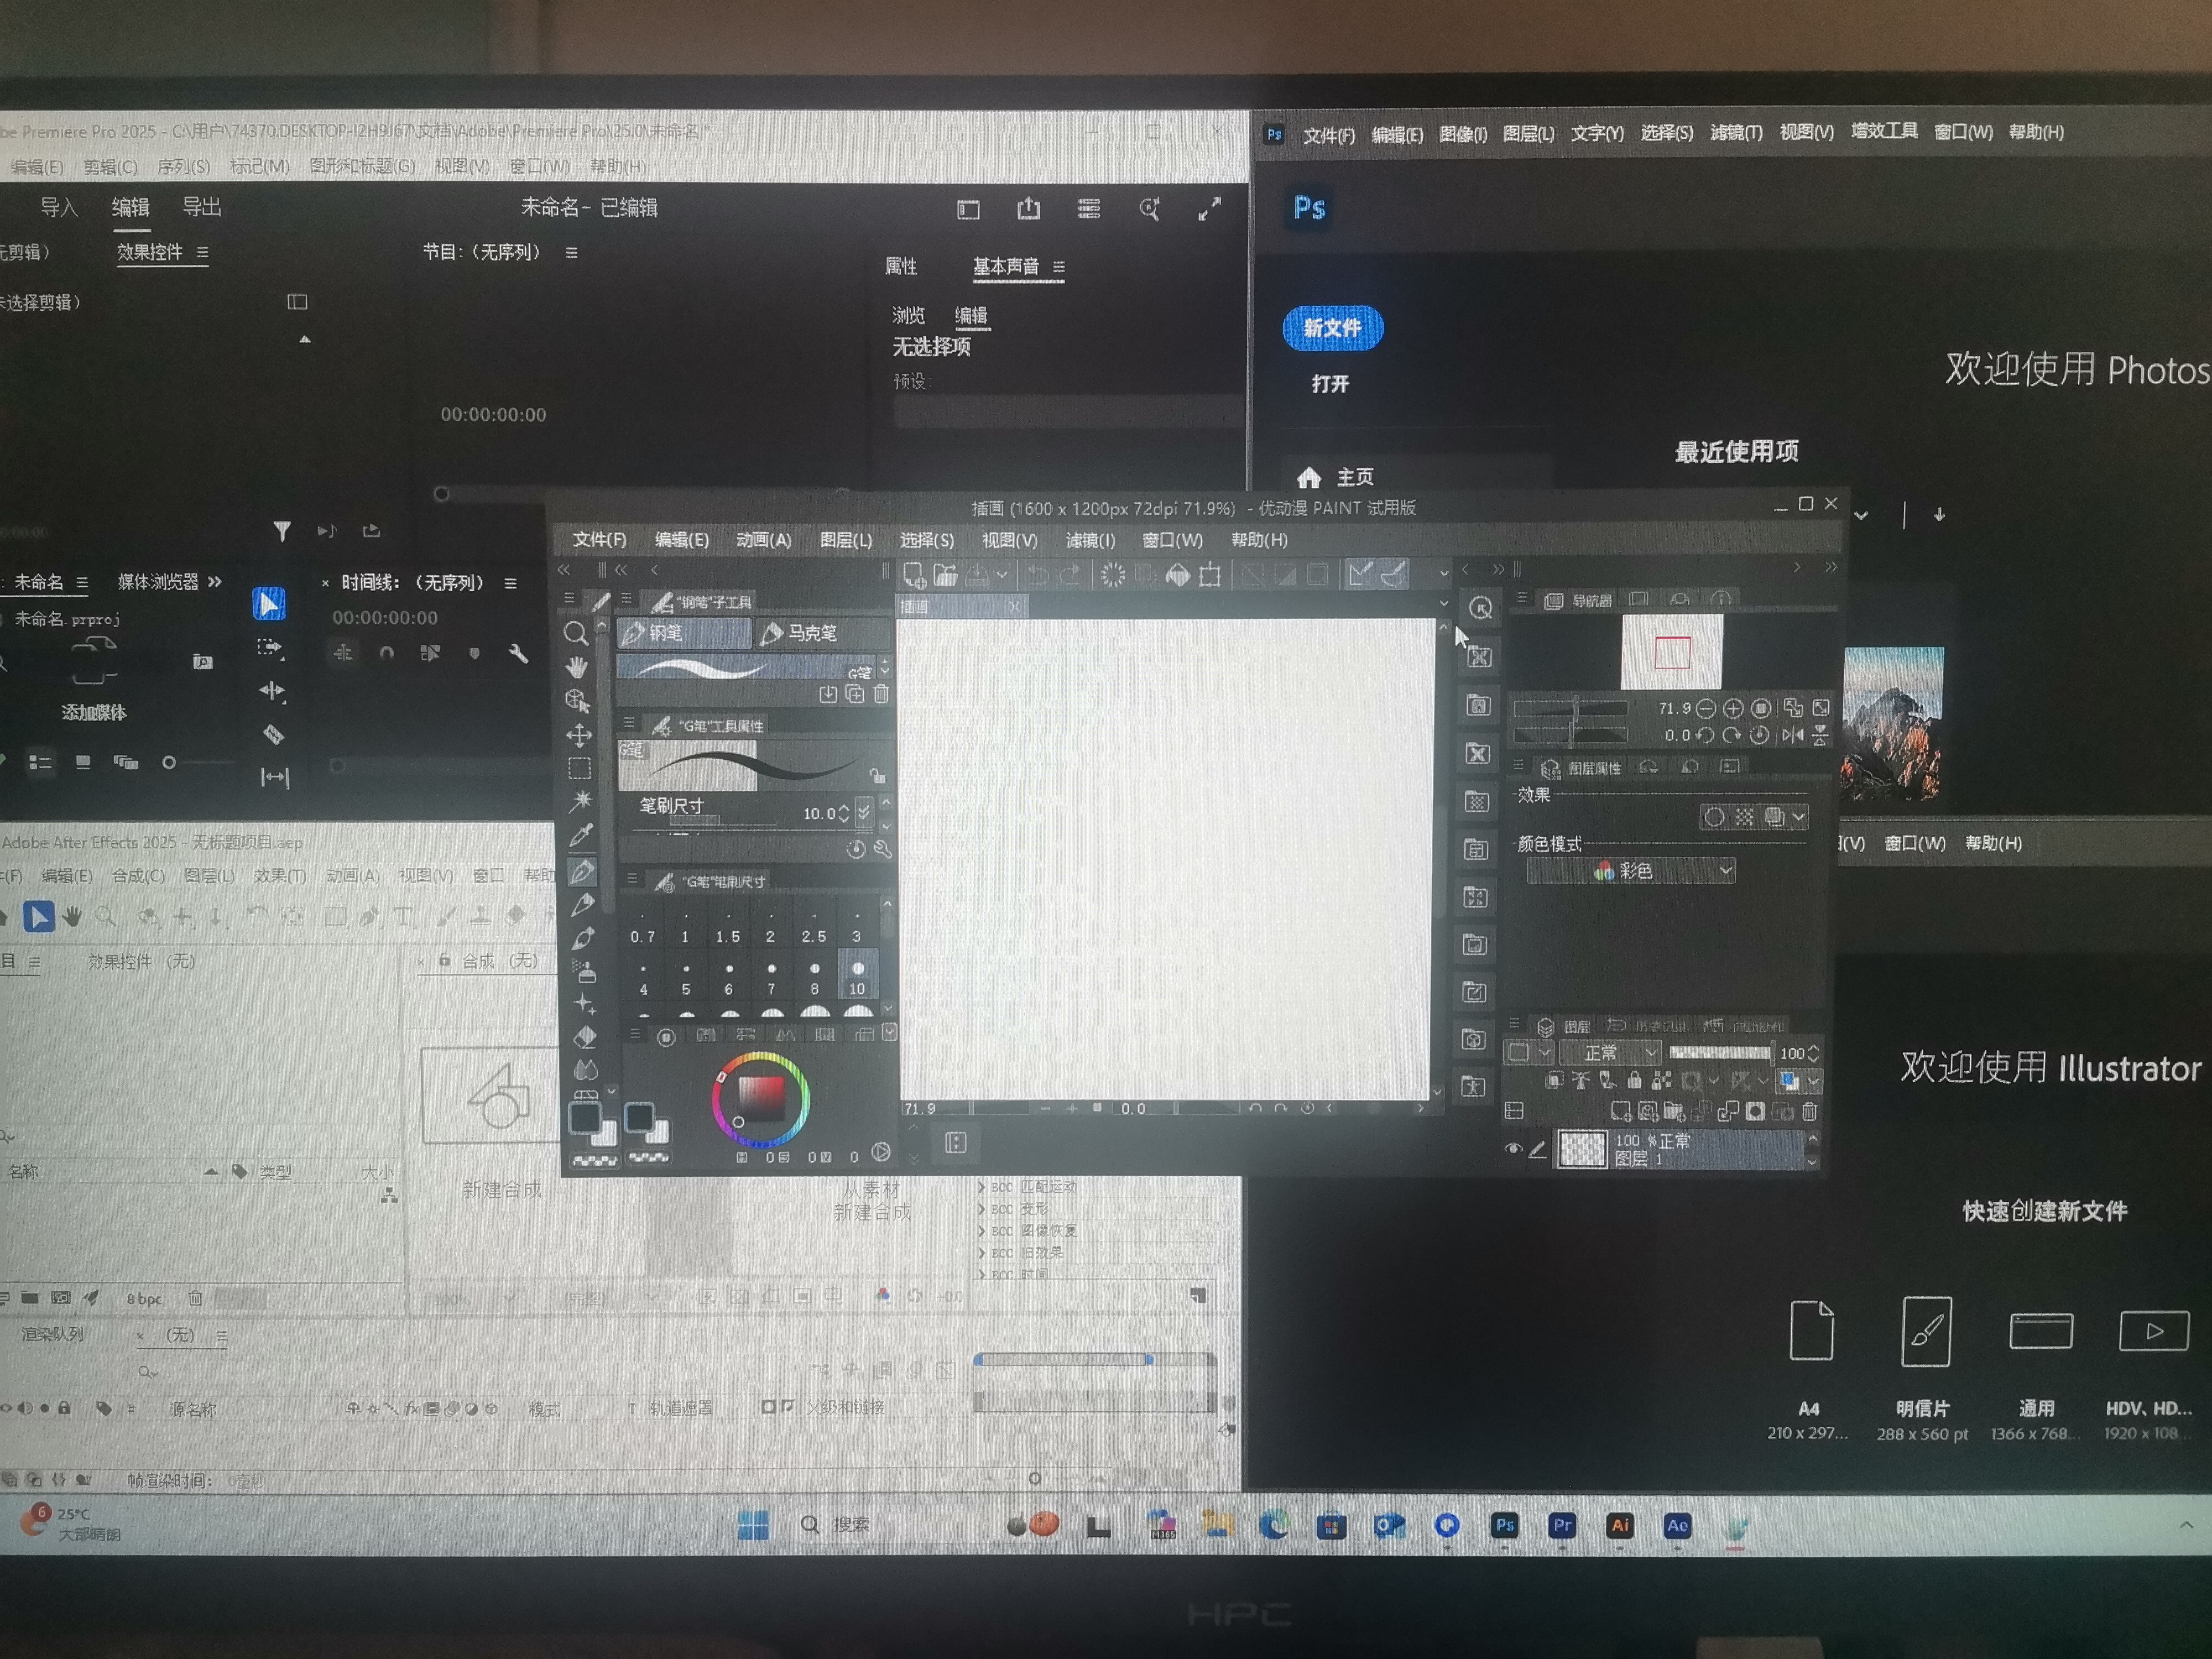Open the 图像(I) menu in Photoshop
The image size is (2212, 1659).
[1462, 134]
